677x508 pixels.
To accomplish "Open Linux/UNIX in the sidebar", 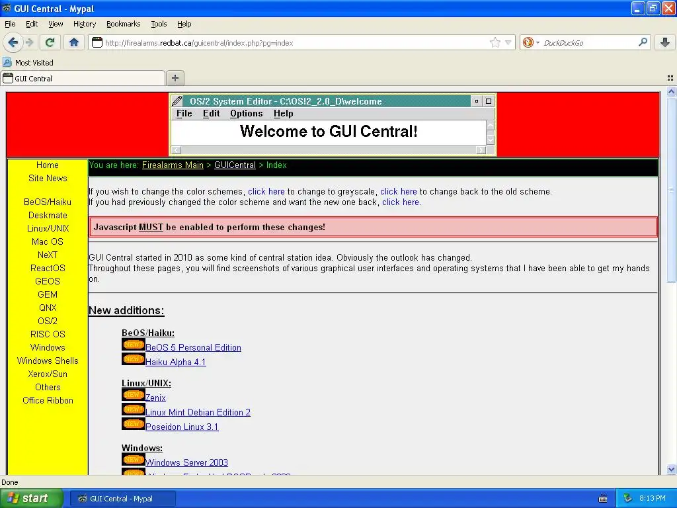I will [x=48, y=228].
